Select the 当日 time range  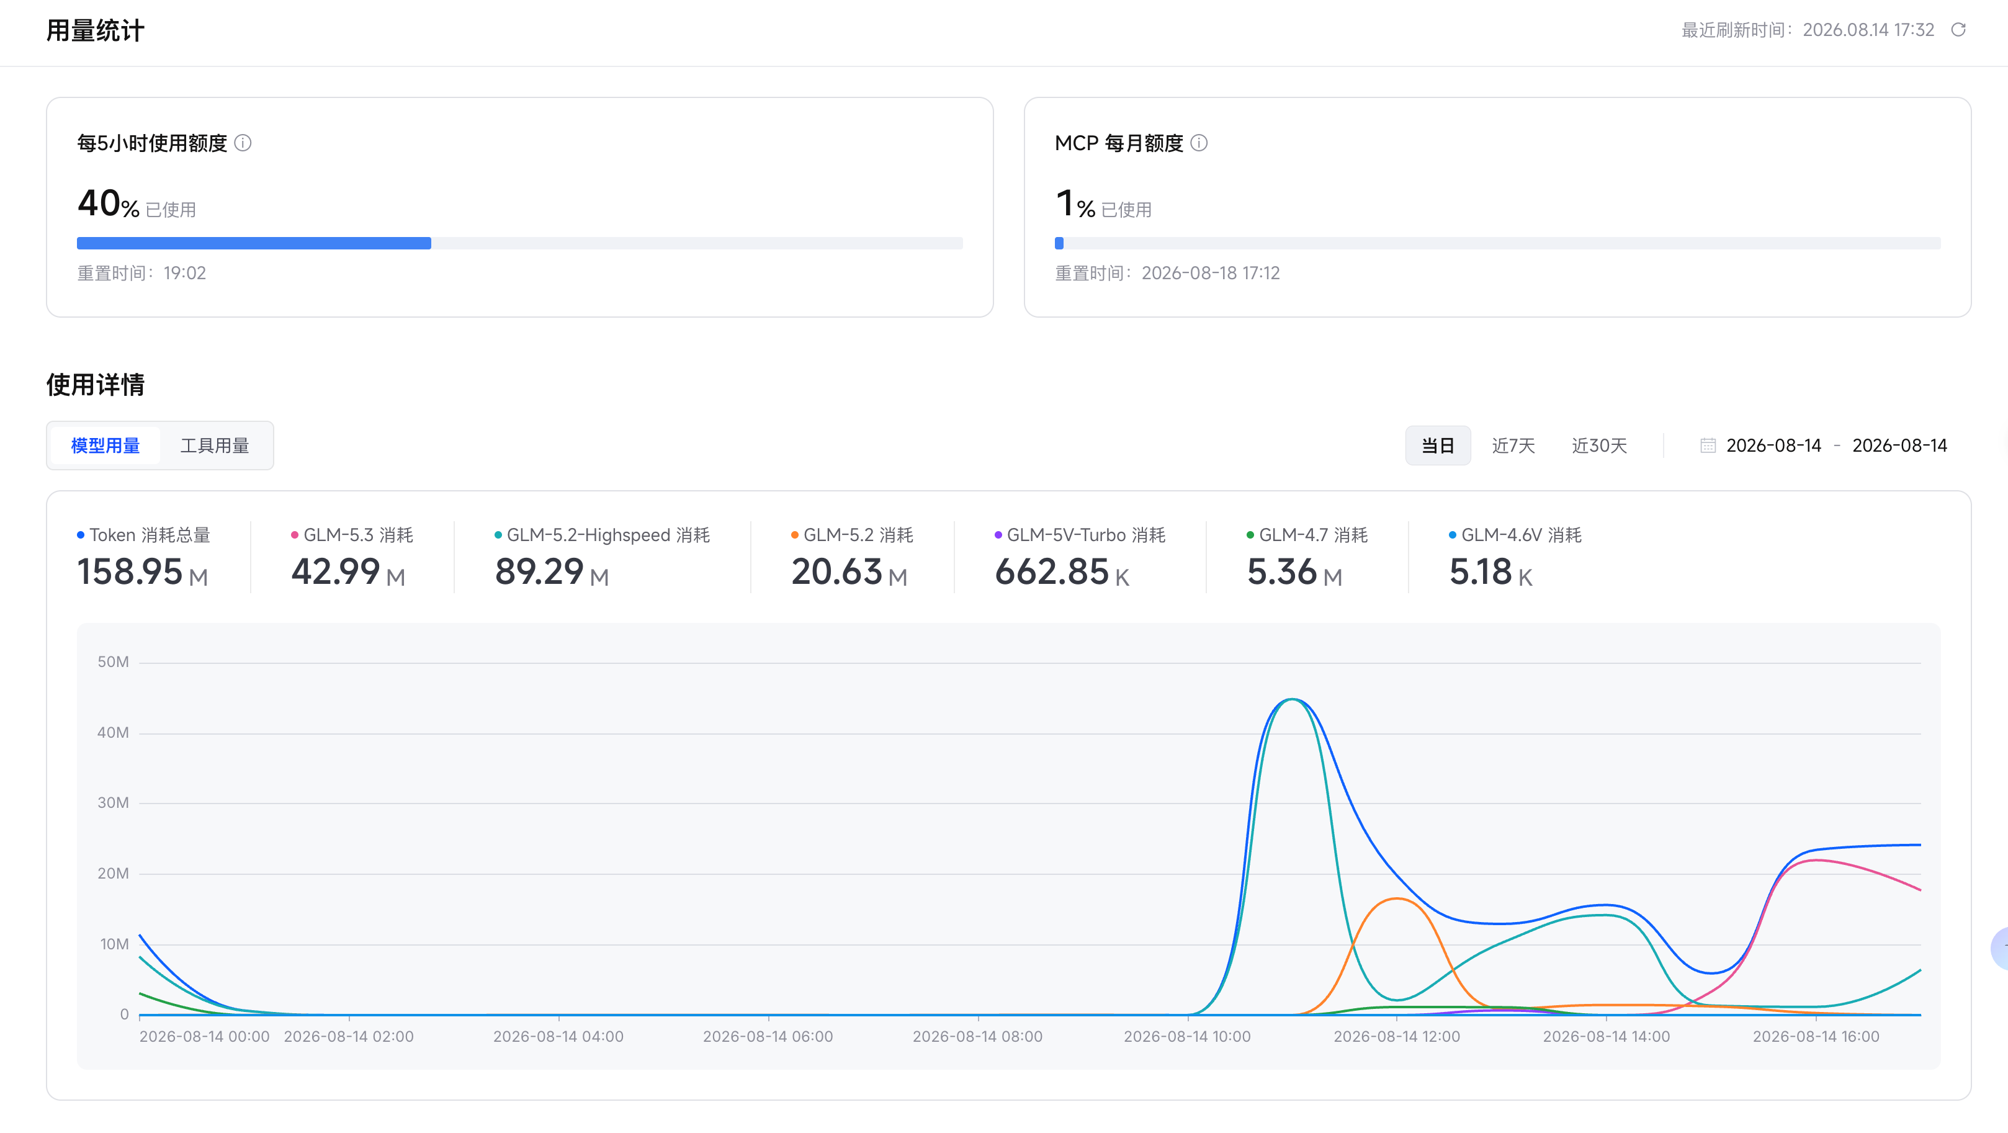pos(1437,446)
